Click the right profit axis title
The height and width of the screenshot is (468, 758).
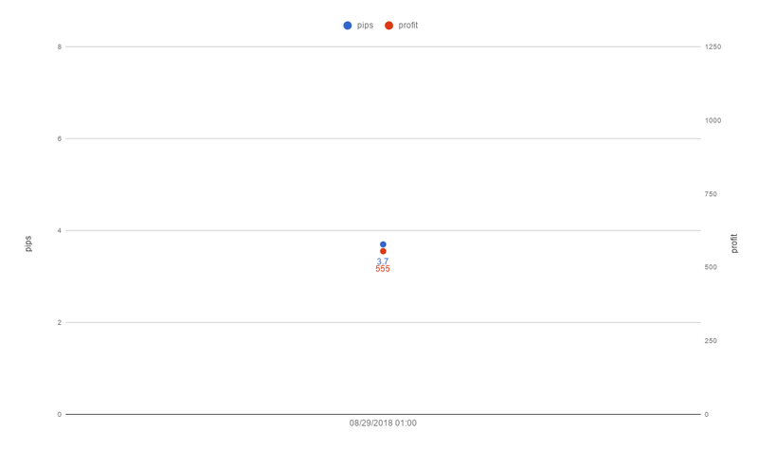733,243
